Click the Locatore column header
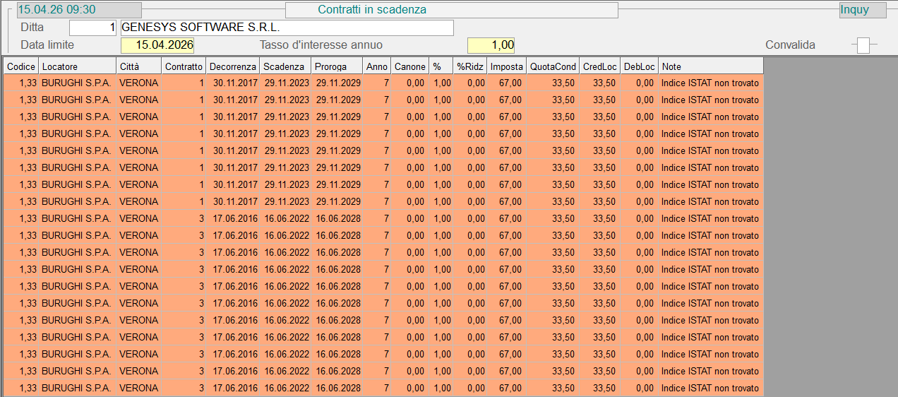 click(78, 66)
